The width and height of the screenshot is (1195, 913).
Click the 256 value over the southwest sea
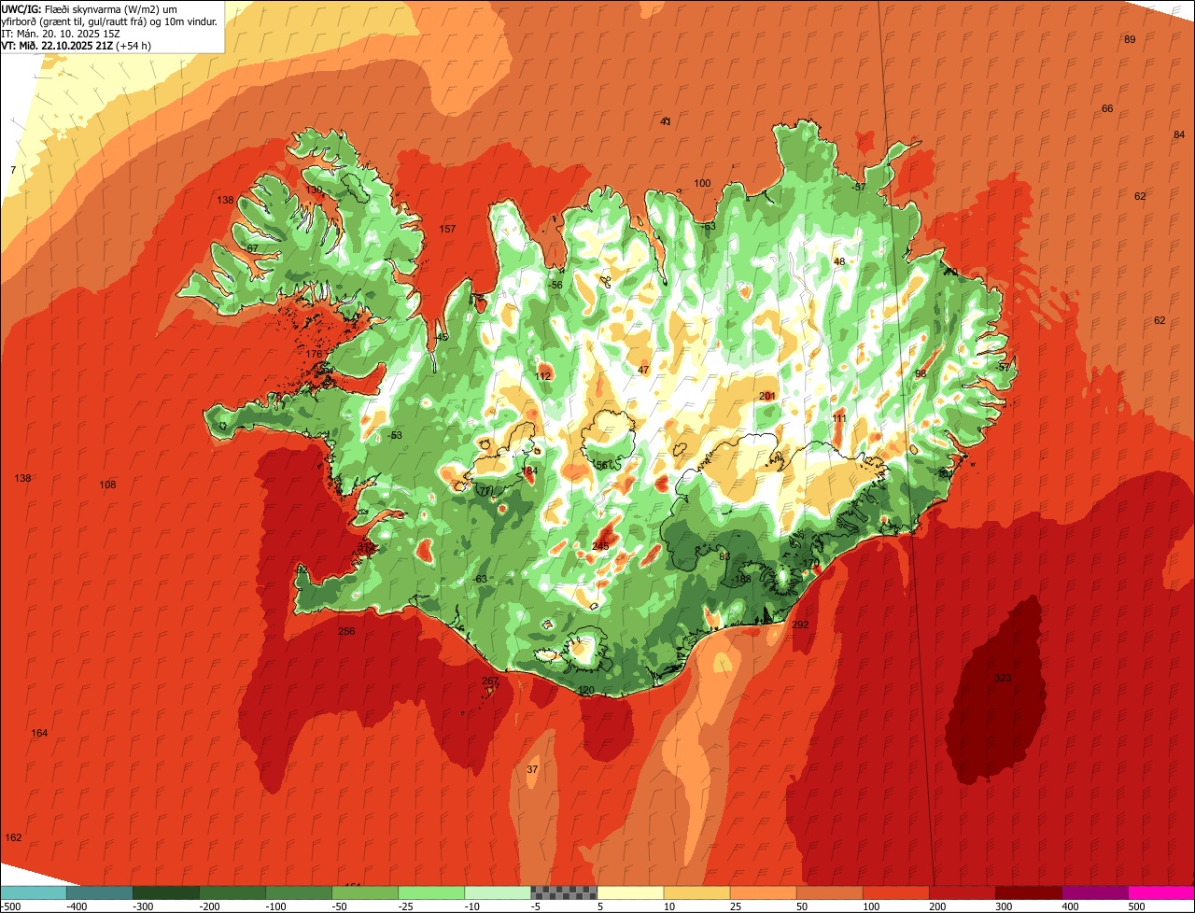pyautogui.click(x=346, y=632)
